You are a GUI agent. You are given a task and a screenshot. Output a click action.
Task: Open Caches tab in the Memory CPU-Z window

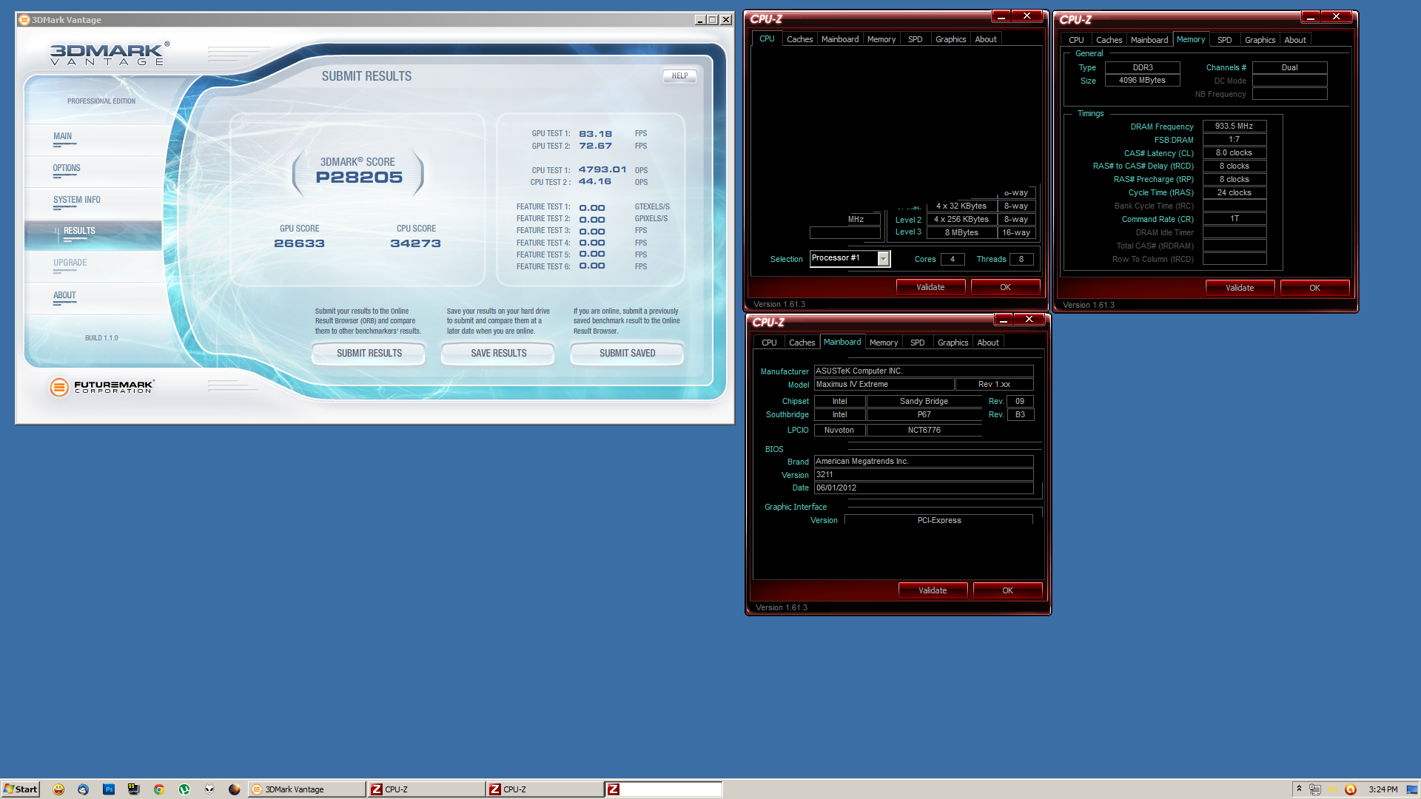(x=1109, y=40)
